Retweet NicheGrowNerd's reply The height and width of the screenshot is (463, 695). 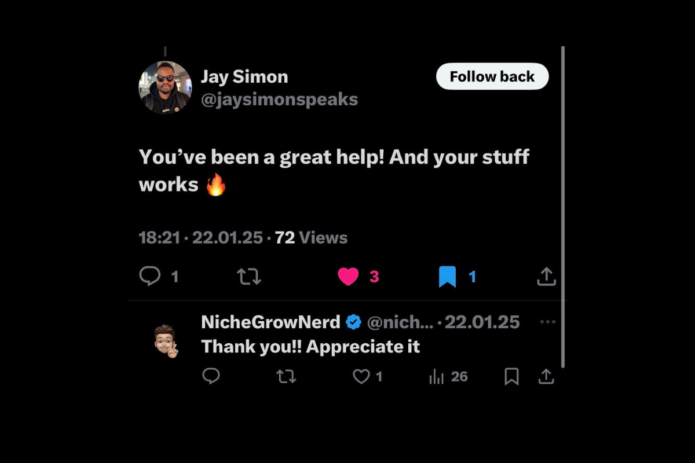(286, 377)
